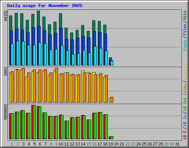Click day 20 on the x-axis
This screenshot has width=189, height=148.
tap(116, 144)
